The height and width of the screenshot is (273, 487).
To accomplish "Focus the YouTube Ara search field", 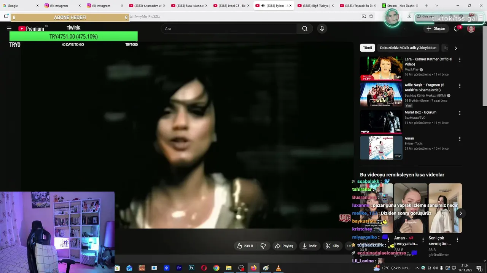I will tap(229, 29).
